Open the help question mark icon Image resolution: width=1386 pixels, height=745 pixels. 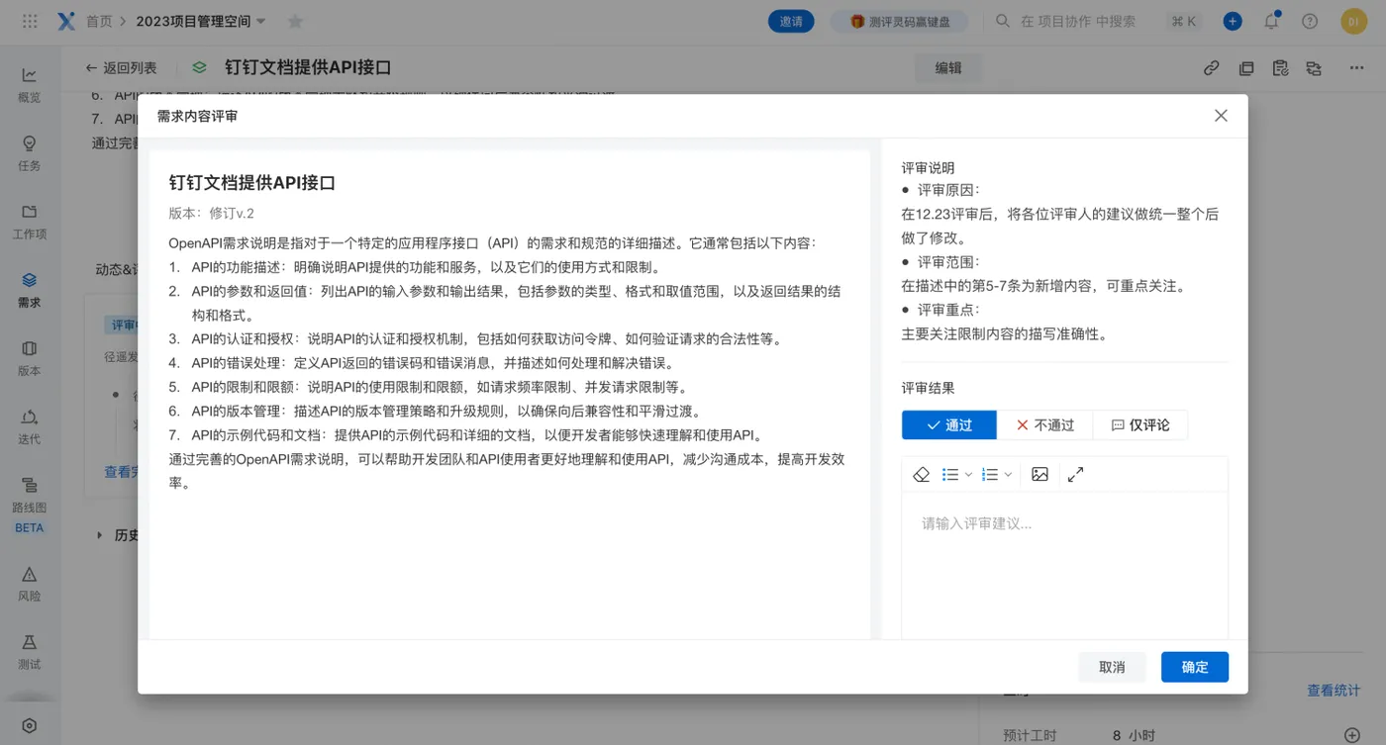(x=1310, y=21)
